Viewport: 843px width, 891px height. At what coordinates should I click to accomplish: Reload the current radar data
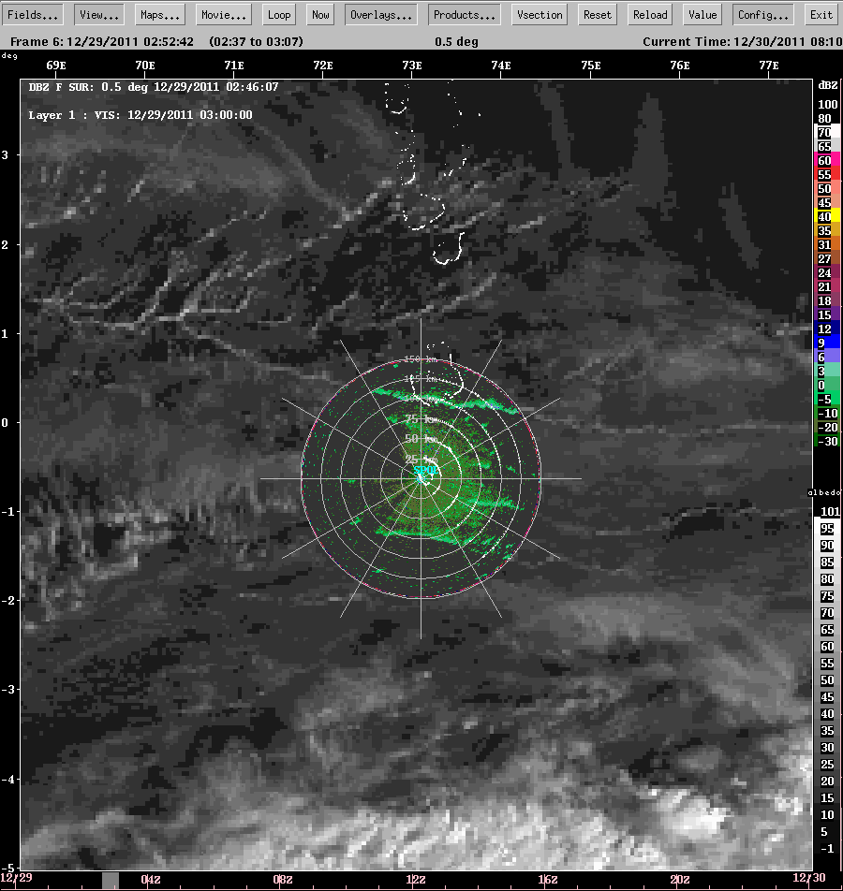pos(649,14)
